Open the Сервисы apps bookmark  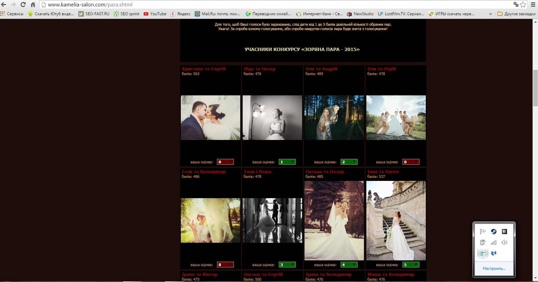coord(12,14)
